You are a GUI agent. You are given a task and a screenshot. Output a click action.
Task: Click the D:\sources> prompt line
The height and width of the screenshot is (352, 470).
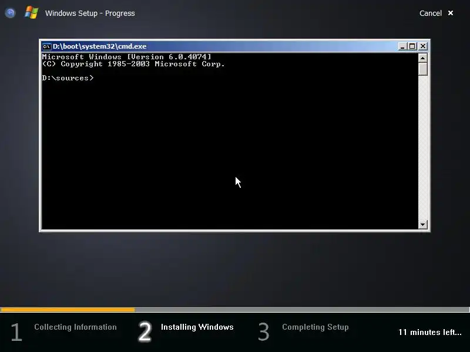tap(68, 78)
